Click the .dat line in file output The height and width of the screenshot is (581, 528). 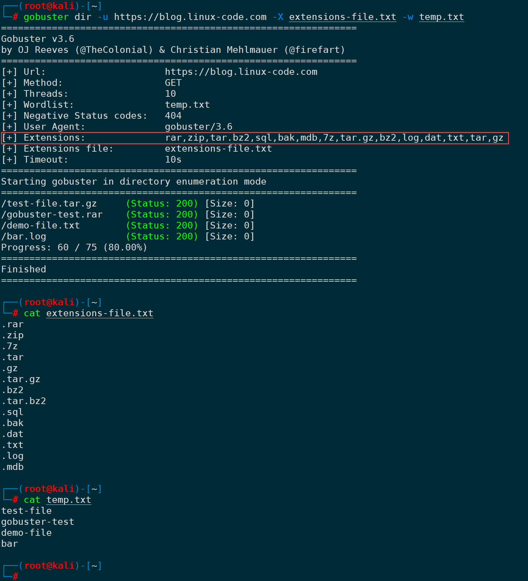(x=12, y=434)
